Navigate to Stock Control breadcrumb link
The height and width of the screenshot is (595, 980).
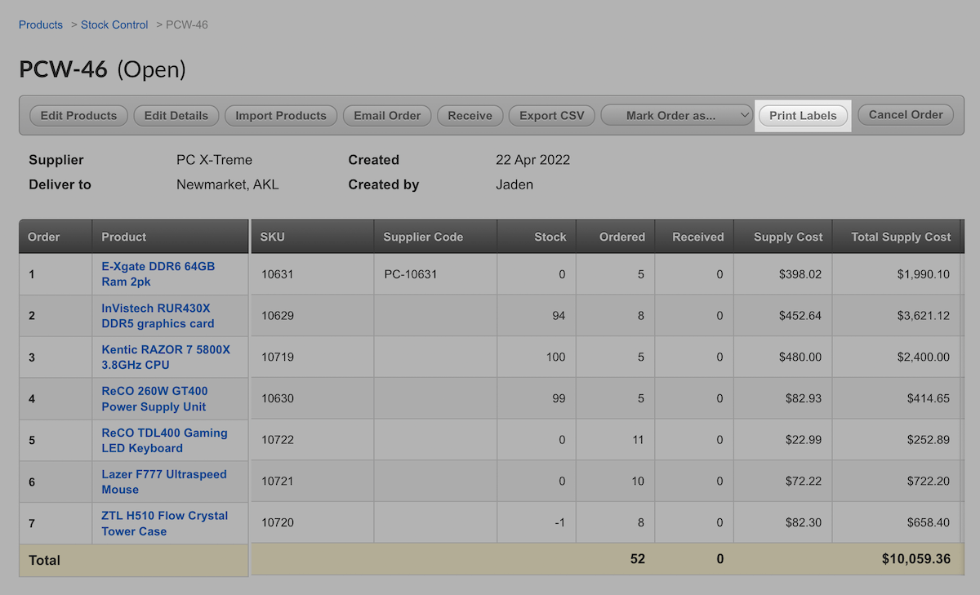coord(114,24)
